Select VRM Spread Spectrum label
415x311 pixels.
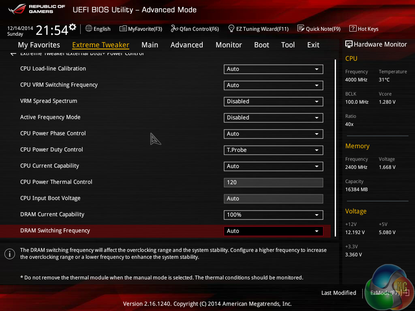tap(49, 101)
